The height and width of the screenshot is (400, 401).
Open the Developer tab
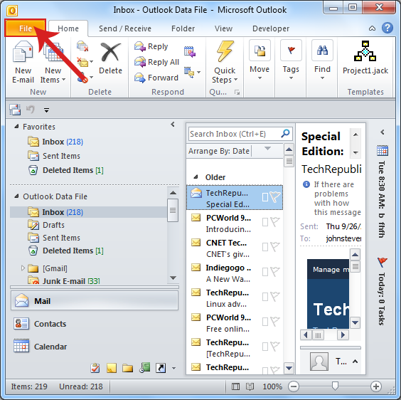point(271,28)
